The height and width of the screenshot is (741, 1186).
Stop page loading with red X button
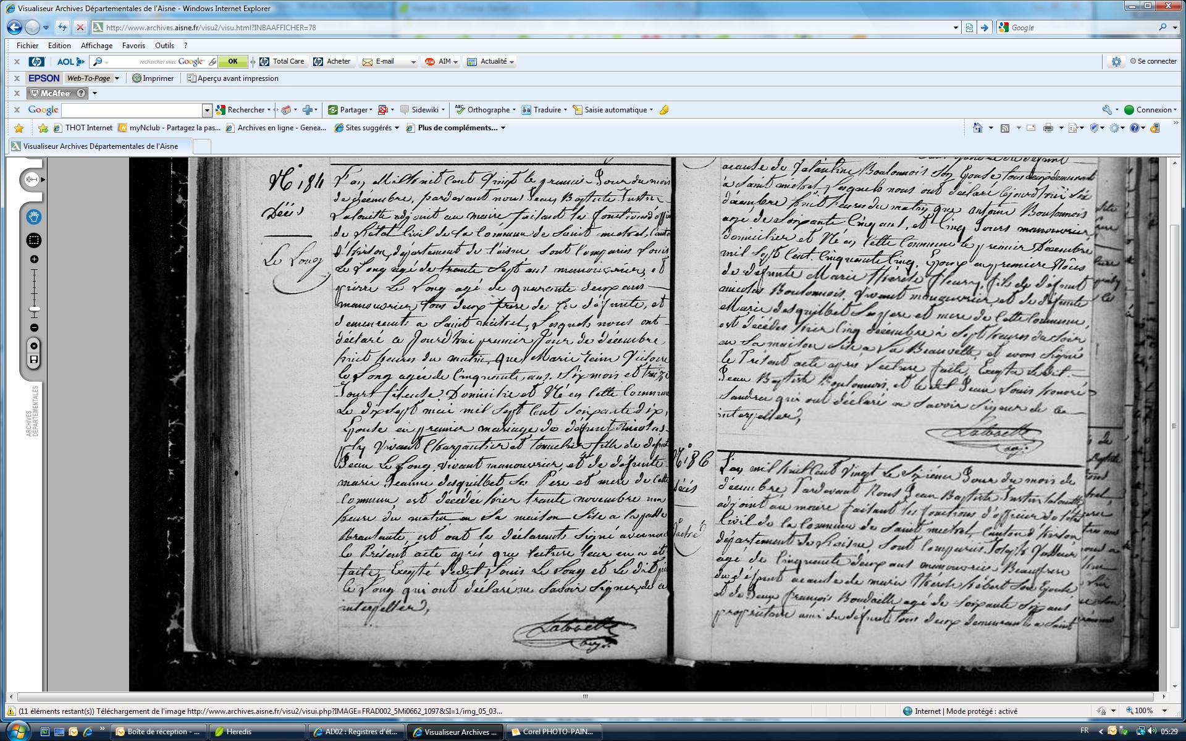(x=80, y=27)
